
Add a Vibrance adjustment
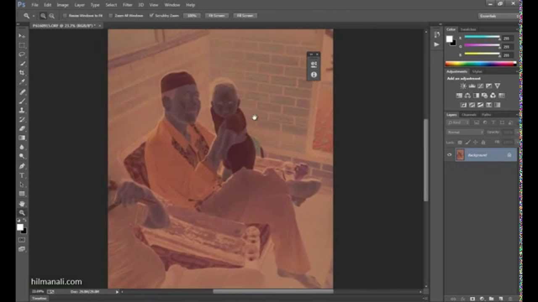pos(498,86)
